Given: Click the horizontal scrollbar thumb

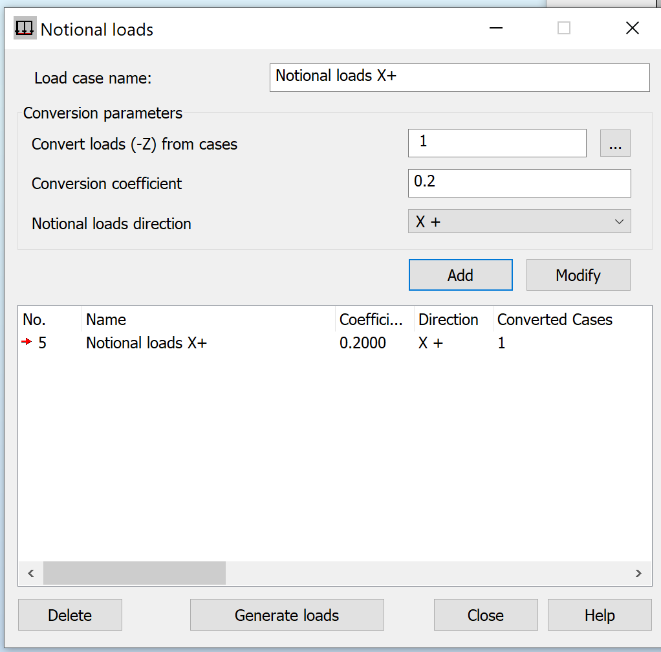Looking at the screenshot, I should pos(134,573).
